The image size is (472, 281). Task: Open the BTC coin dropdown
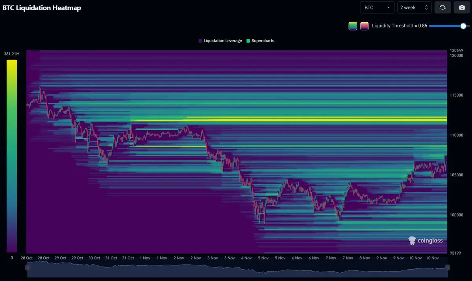point(377,7)
